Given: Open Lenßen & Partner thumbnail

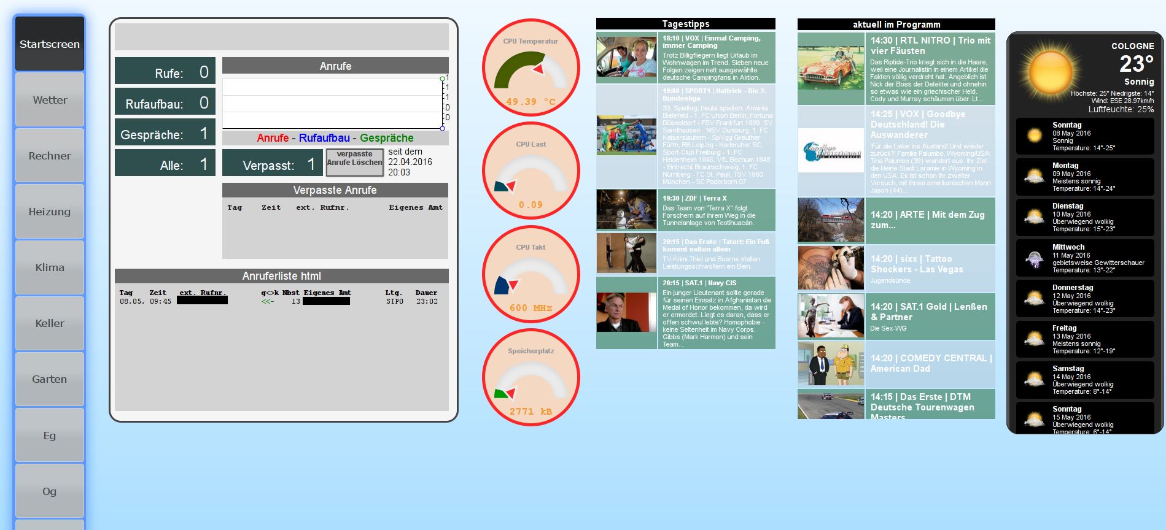Looking at the screenshot, I should pos(831,315).
